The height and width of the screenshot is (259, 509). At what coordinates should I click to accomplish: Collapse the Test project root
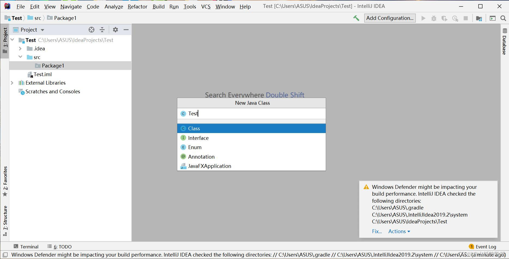click(12, 40)
